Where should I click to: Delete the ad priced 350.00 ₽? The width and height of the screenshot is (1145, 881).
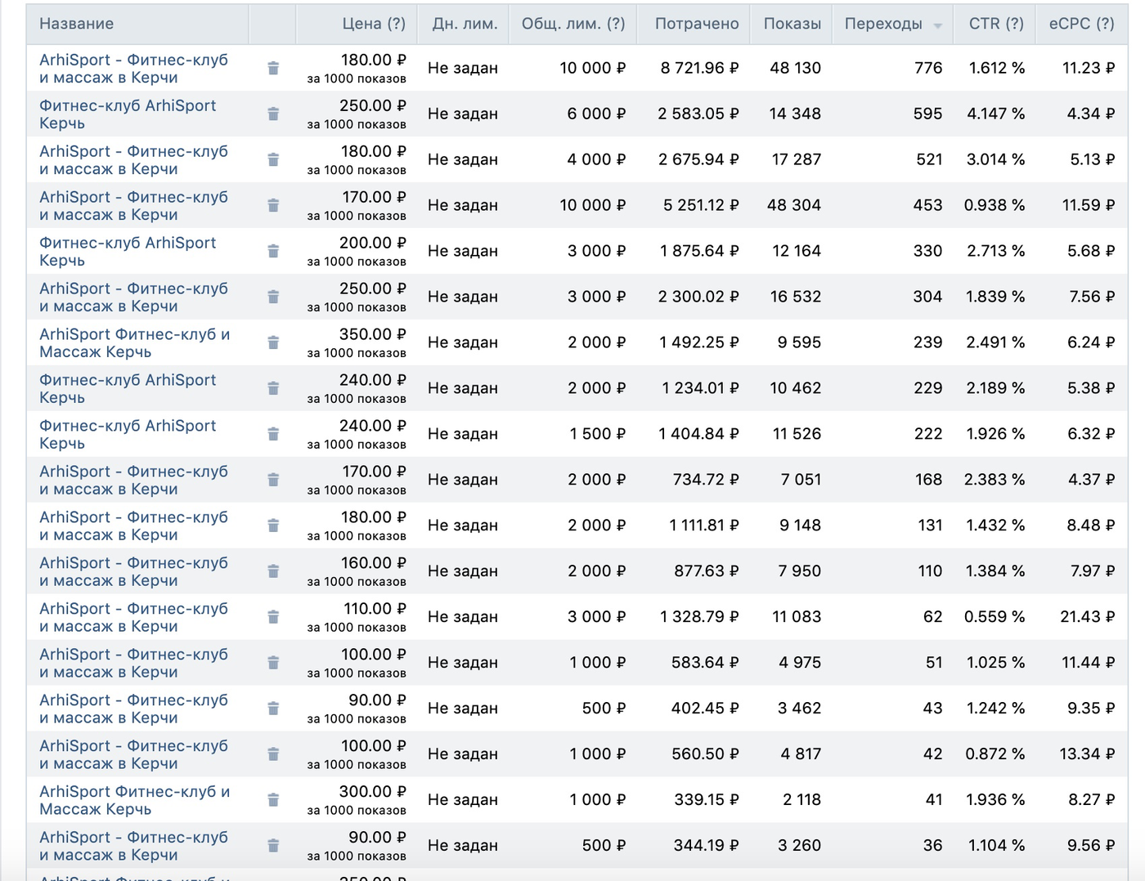pos(273,343)
